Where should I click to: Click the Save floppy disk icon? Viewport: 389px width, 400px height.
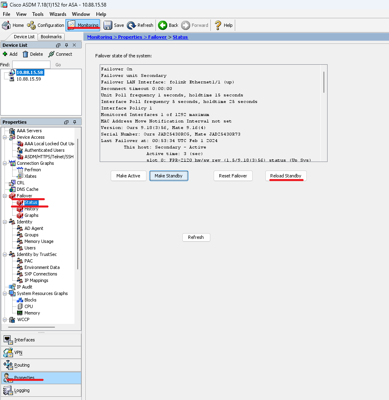108,25
